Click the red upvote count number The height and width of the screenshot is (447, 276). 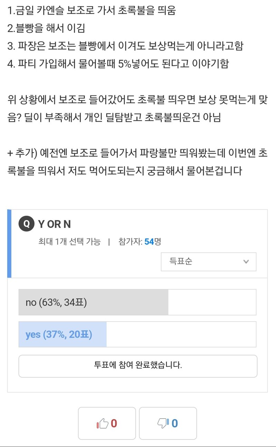(x=114, y=423)
